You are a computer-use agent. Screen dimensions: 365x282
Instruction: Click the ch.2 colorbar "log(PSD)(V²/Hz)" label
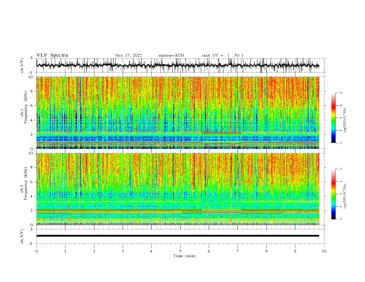pyautogui.click(x=345, y=196)
